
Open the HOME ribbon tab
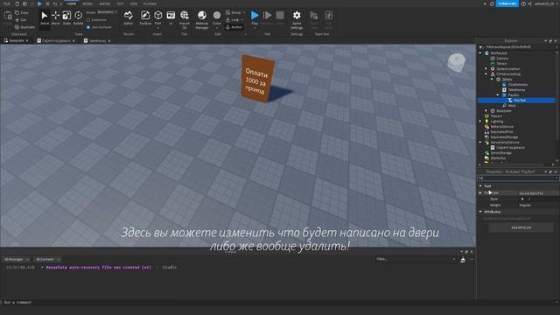point(72,3)
